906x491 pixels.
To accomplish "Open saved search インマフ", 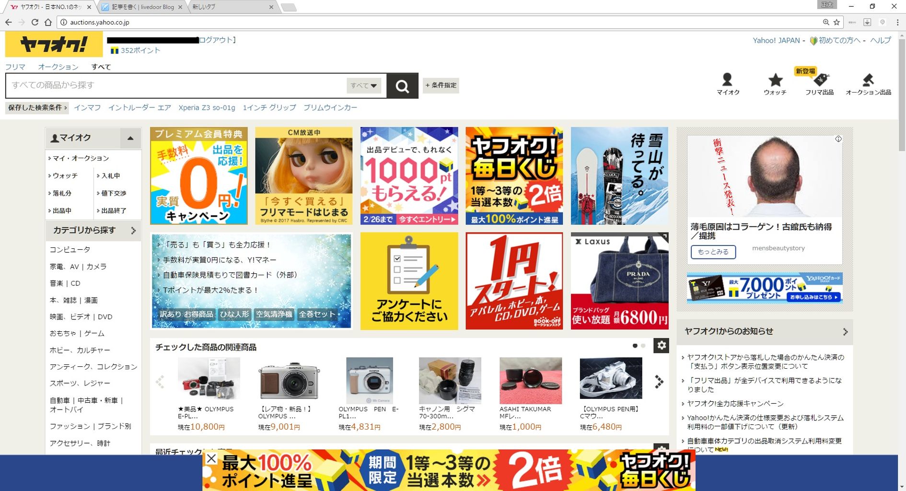I will coord(87,108).
